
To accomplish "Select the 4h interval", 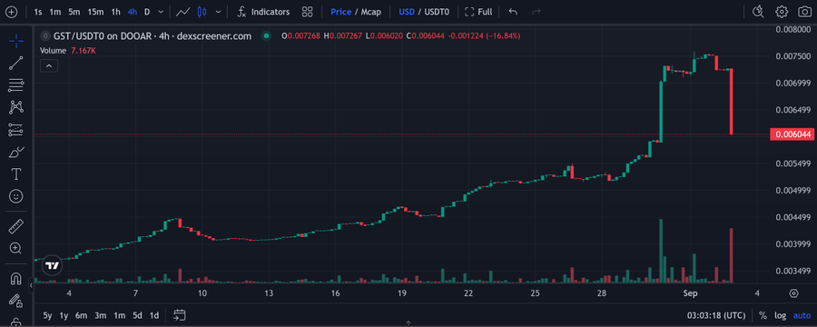I will click(x=132, y=12).
